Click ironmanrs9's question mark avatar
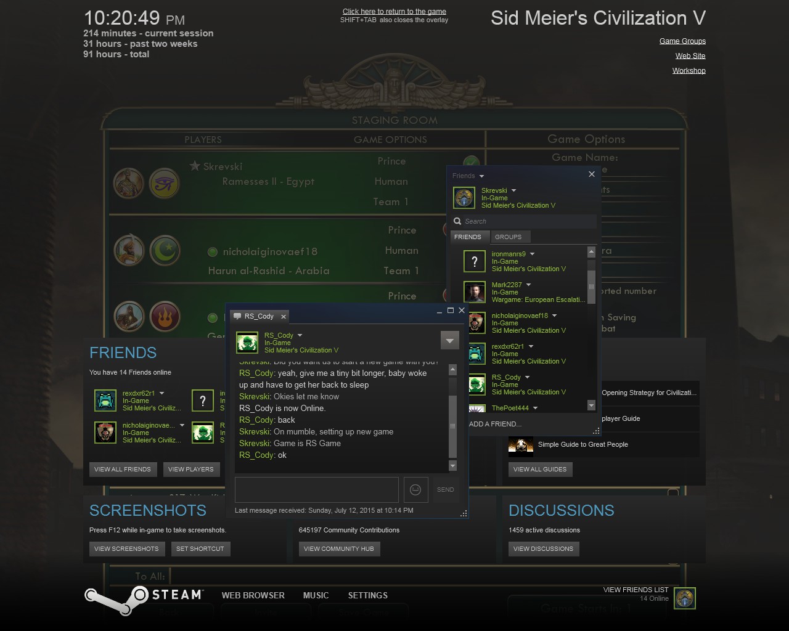Viewport: 789px width, 631px height. point(474,261)
